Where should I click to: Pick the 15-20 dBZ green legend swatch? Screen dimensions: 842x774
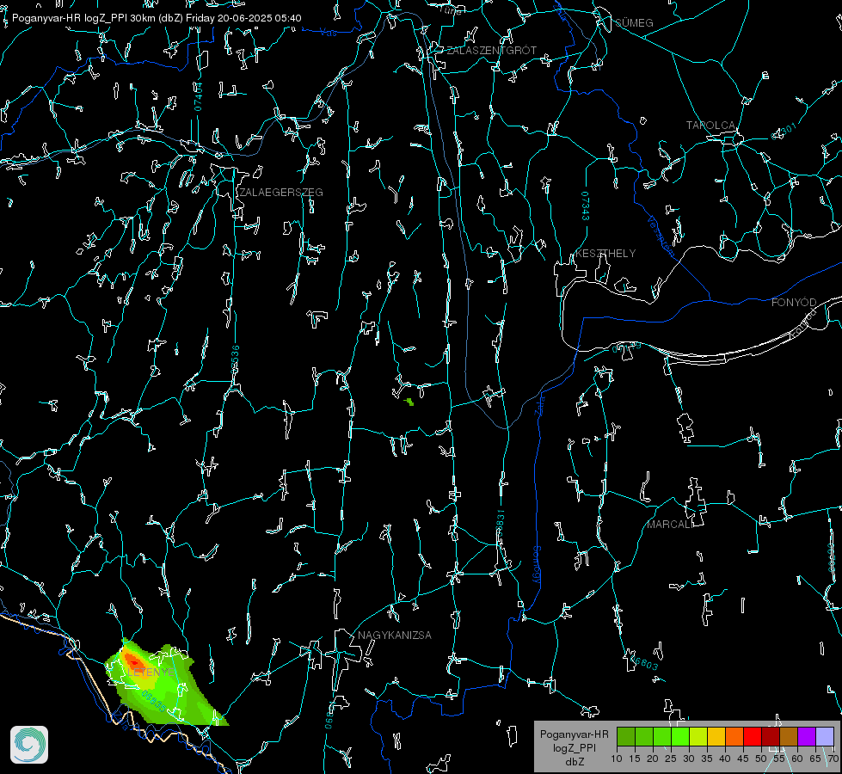[x=644, y=736]
